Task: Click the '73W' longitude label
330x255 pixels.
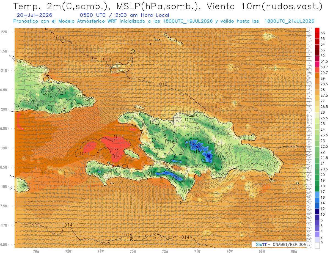Action: [133, 251]
